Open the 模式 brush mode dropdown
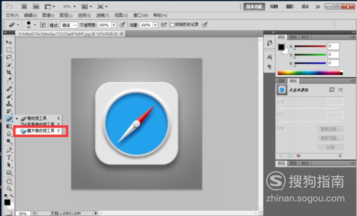The width and height of the screenshot is (357, 216). (x=70, y=25)
